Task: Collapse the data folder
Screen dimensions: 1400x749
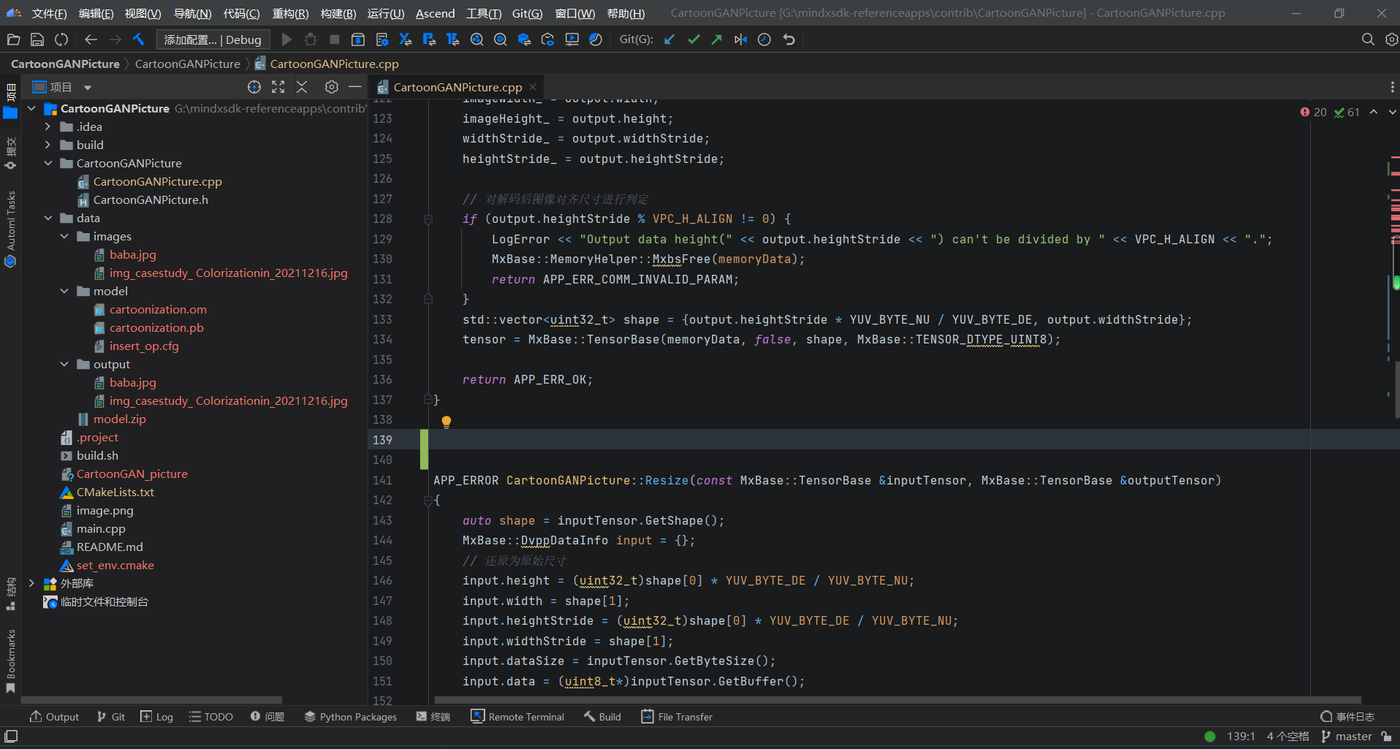Action: (48, 218)
